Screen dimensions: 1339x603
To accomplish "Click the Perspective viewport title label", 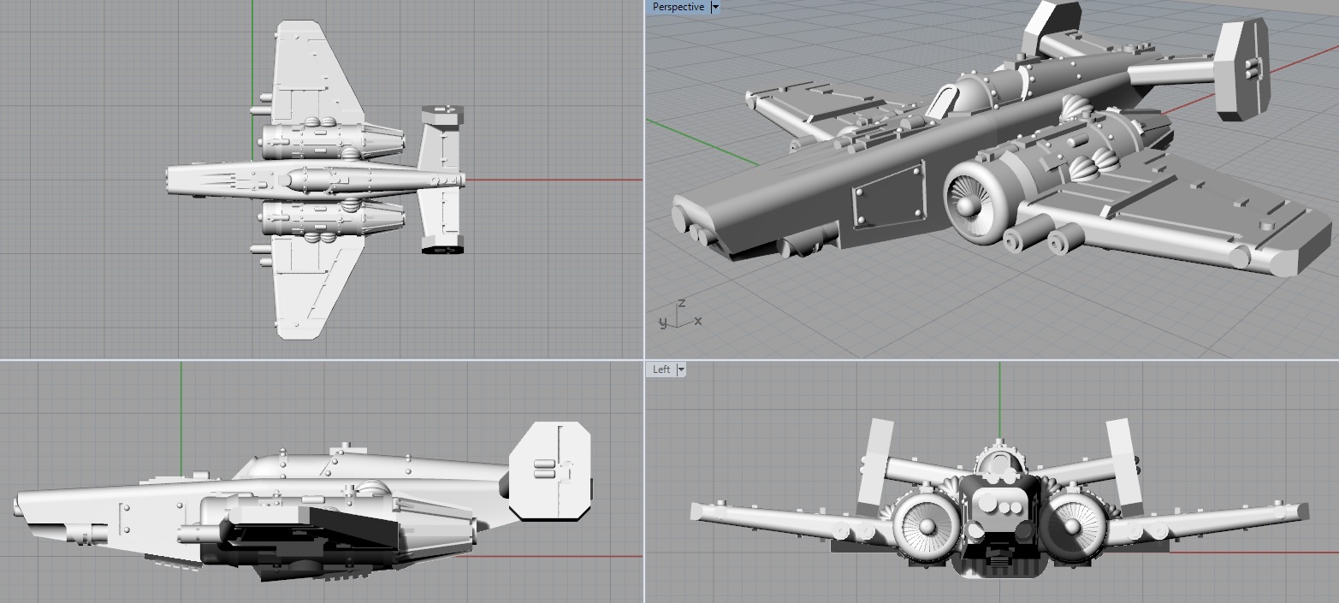I will click(x=678, y=7).
